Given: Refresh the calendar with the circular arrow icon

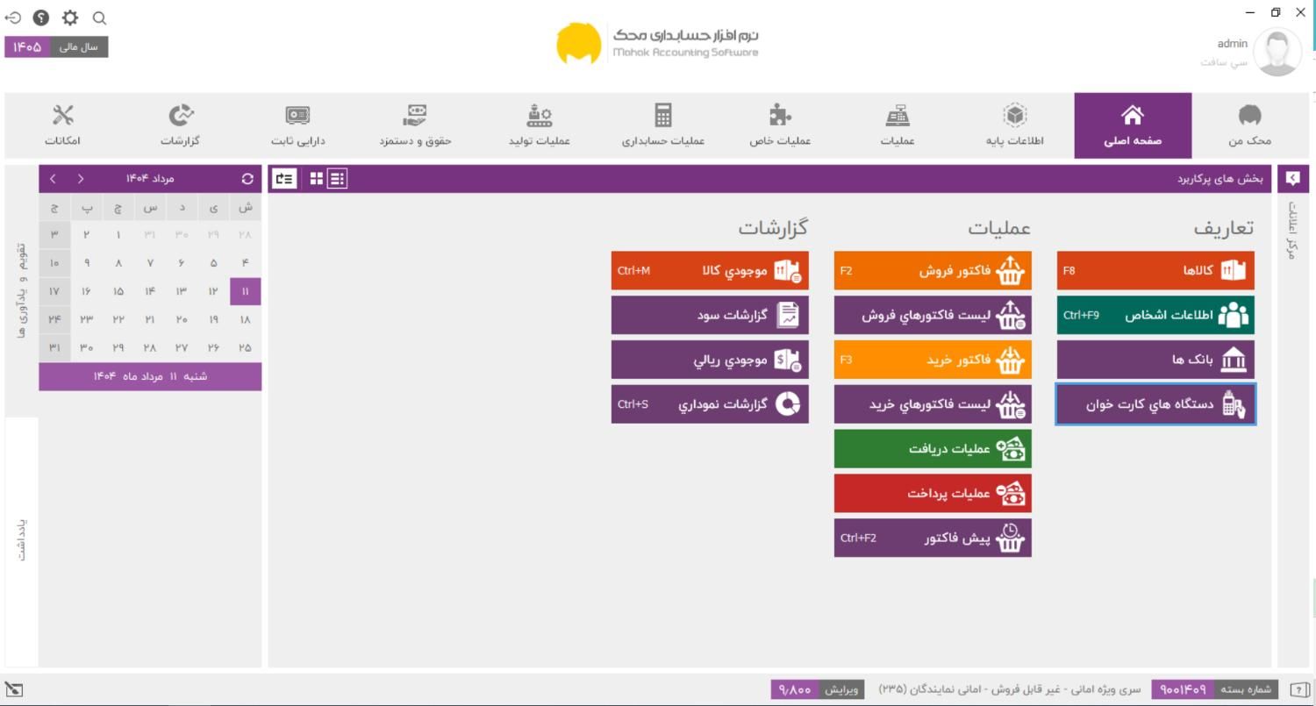Looking at the screenshot, I should coord(247,179).
